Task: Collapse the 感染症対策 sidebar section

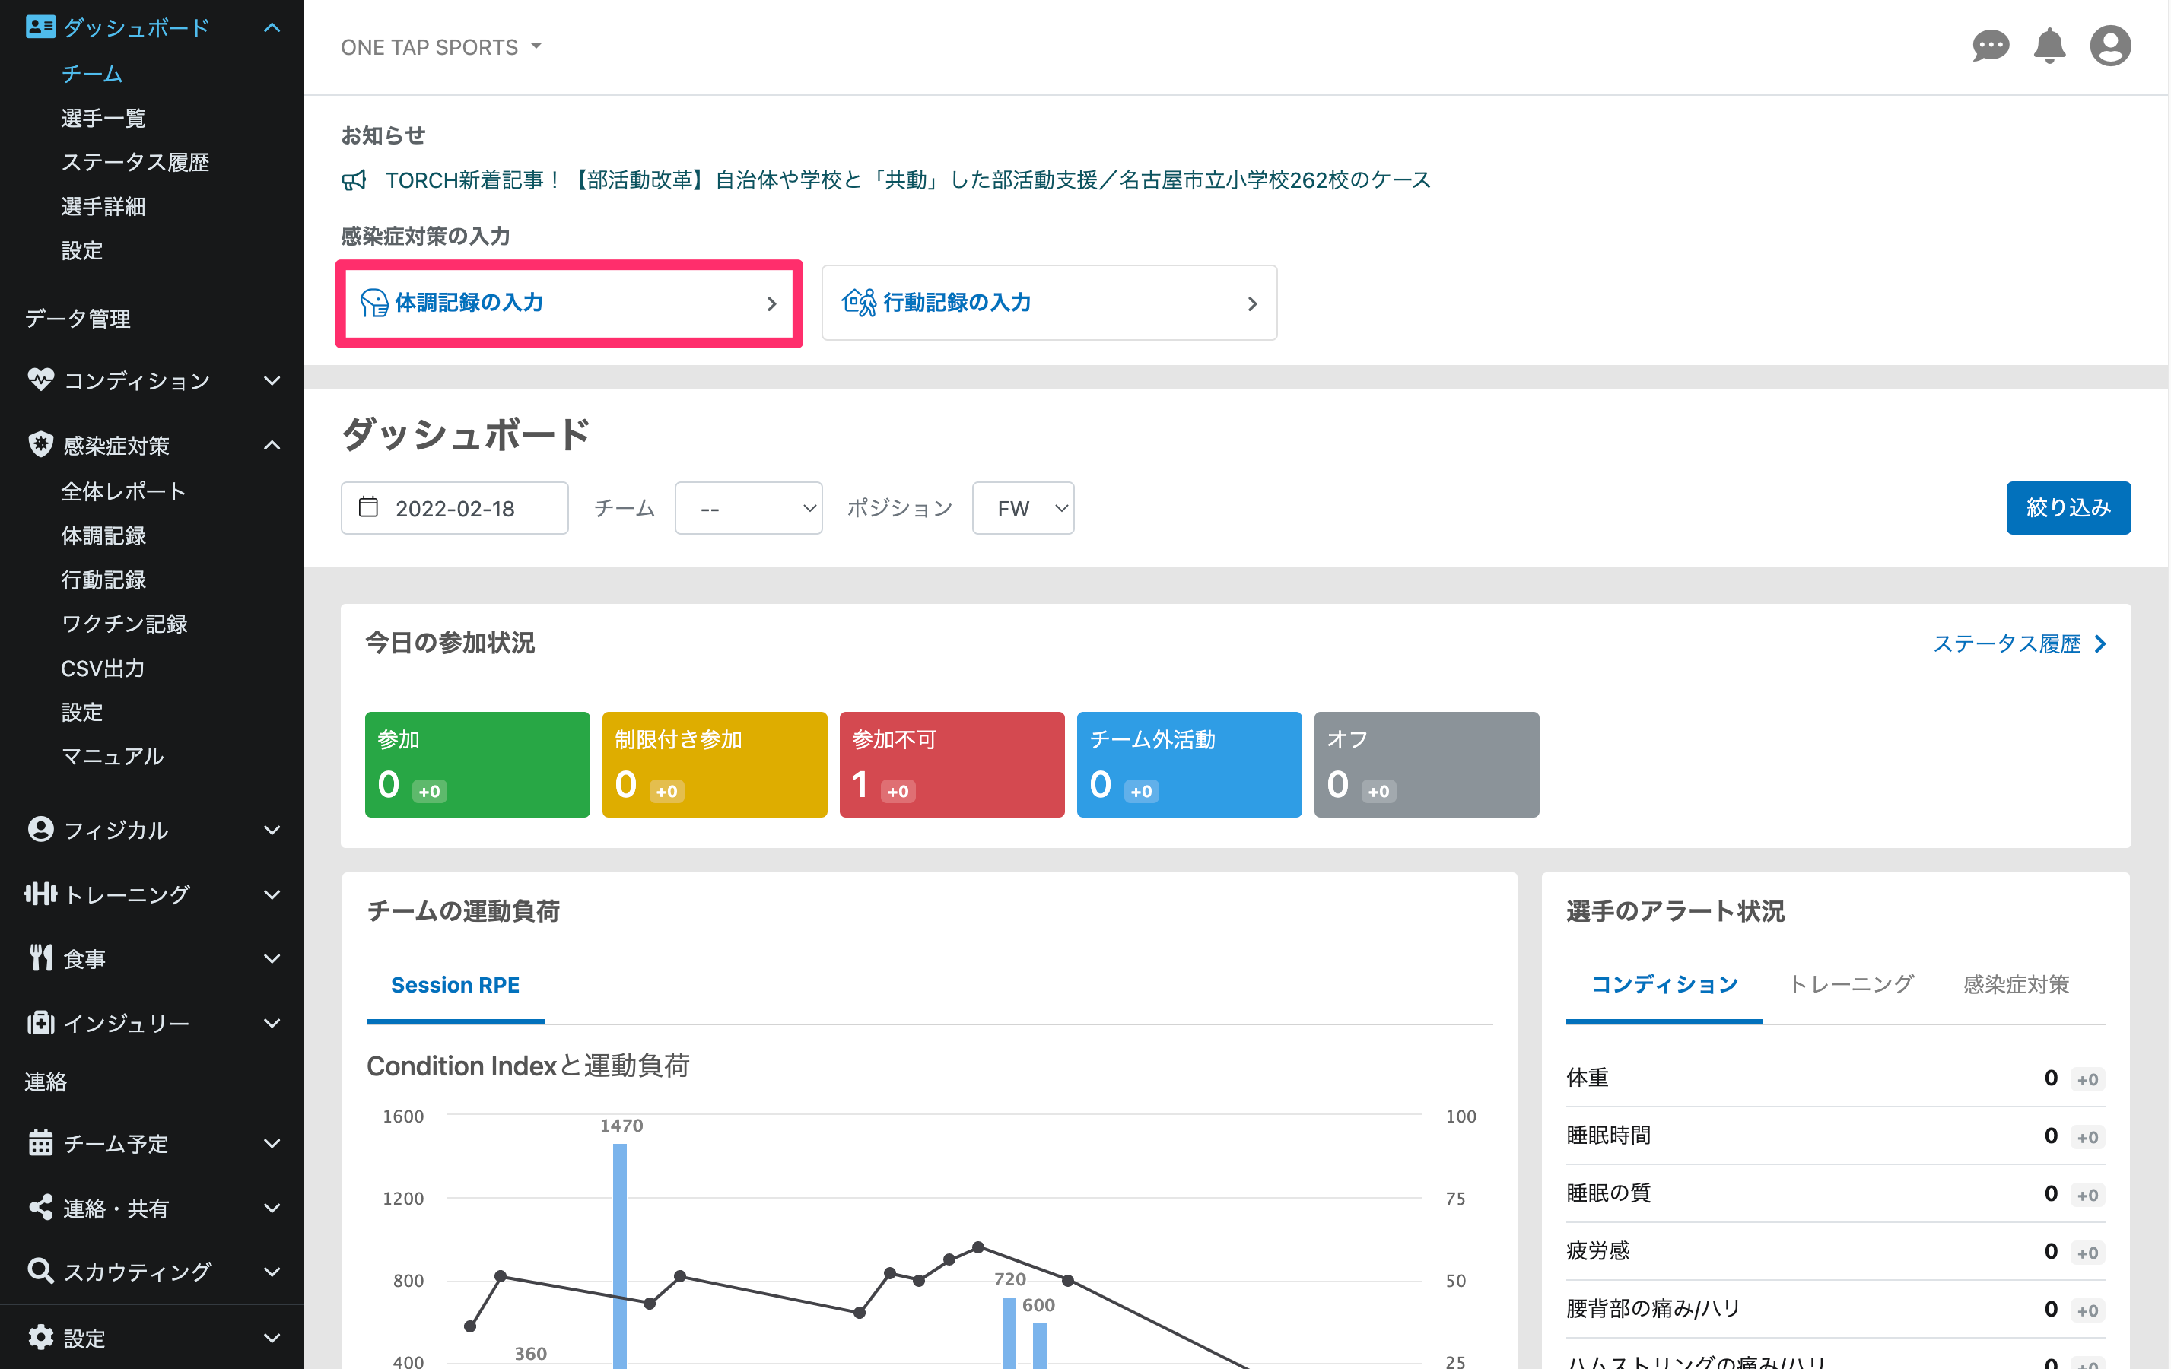Action: point(272,445)
